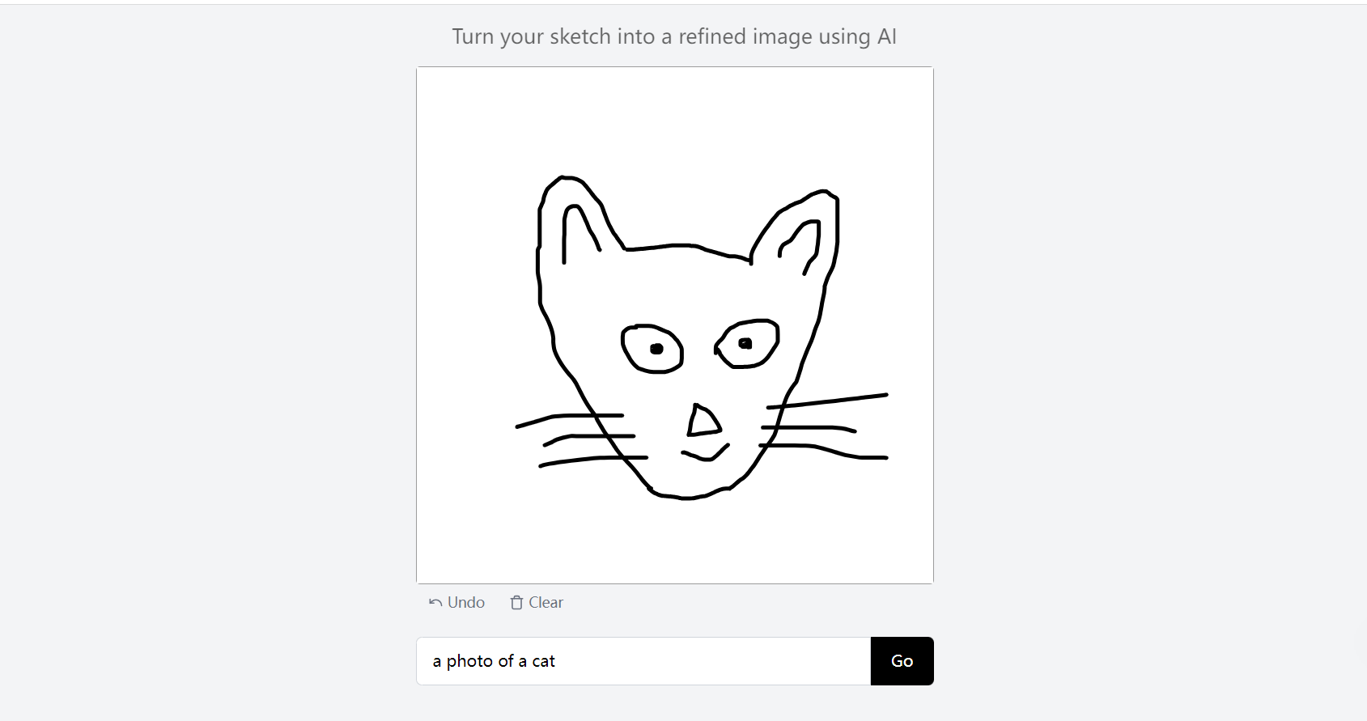Click the word 'AI' in the heading
The width and height of the screenshot is (1367, 721).
pyautogui.click(x=886, y=36)
